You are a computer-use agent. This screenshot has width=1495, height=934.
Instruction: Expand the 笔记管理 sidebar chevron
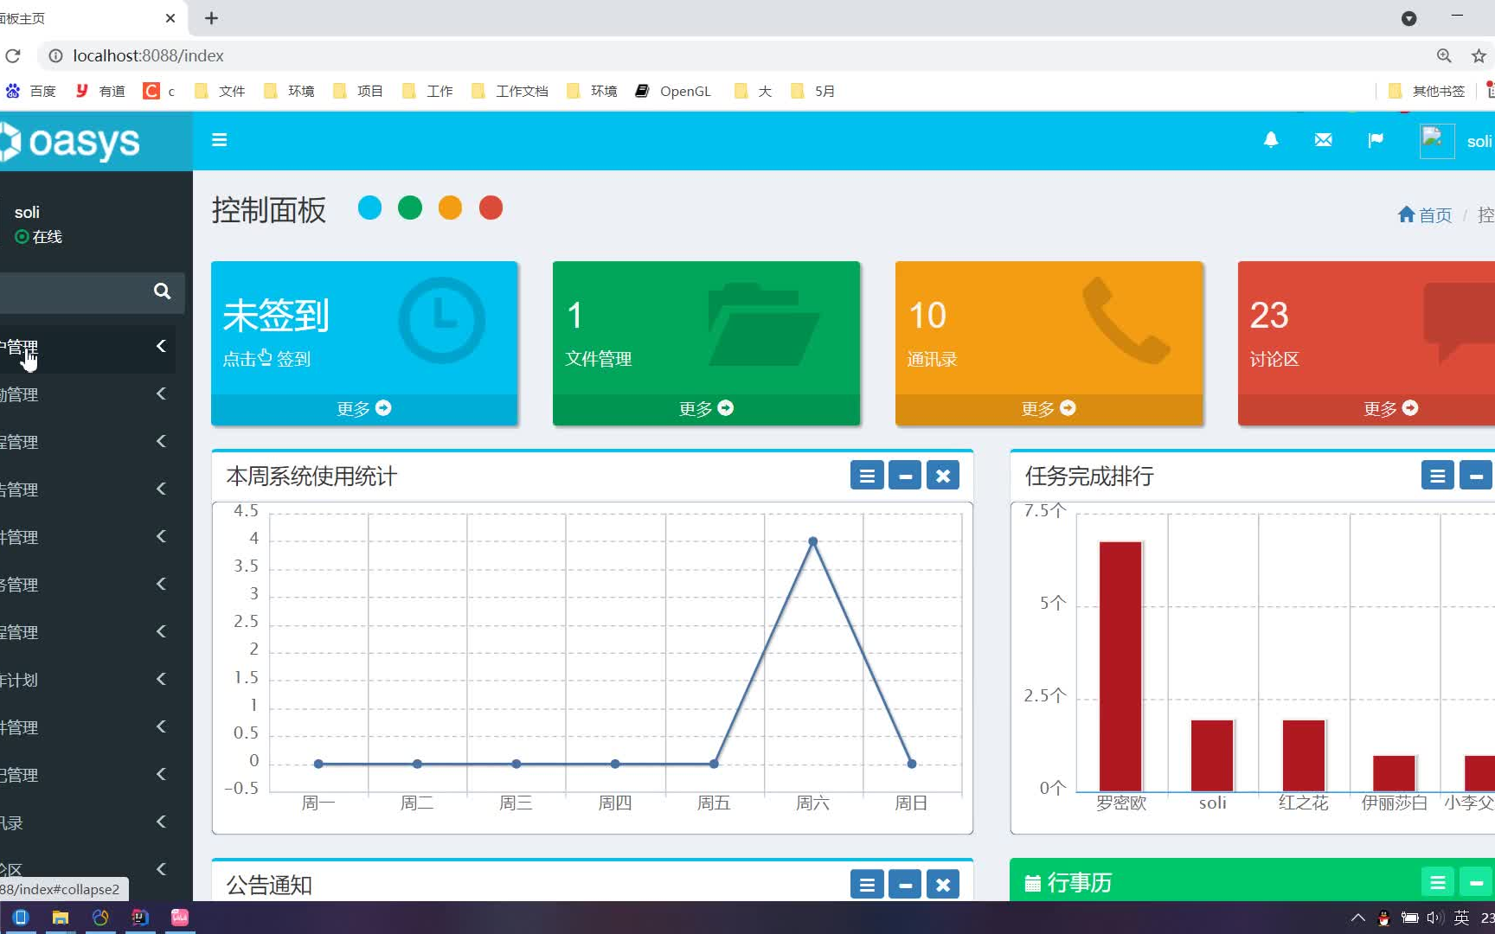point(161,774)
